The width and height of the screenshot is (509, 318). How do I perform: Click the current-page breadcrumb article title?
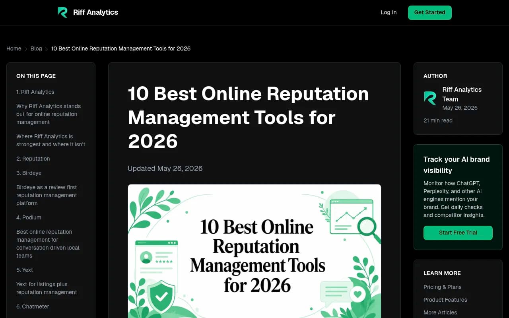point(121,48)
